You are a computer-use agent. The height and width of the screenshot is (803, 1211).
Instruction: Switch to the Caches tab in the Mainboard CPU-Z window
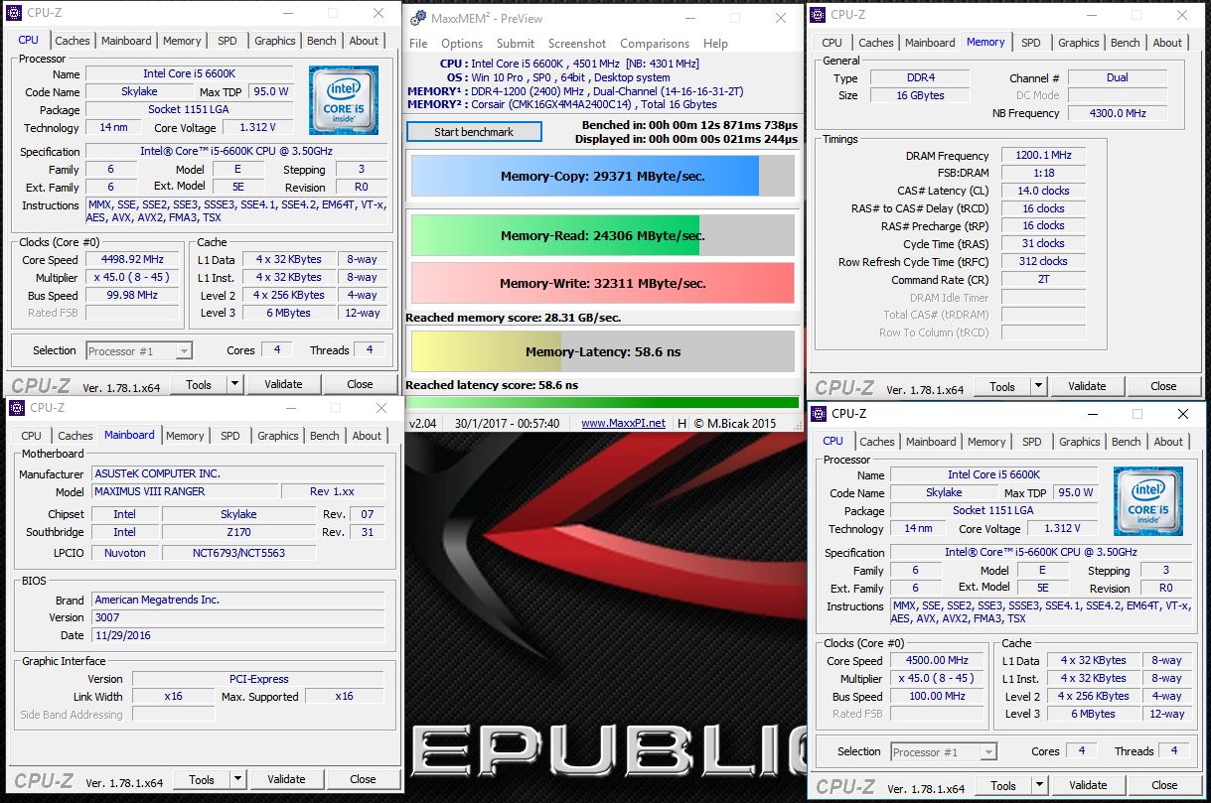(76, 436)
